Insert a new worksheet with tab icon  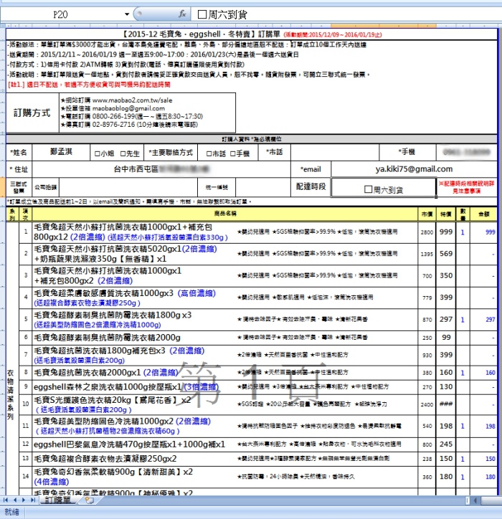tap(89, 500)
